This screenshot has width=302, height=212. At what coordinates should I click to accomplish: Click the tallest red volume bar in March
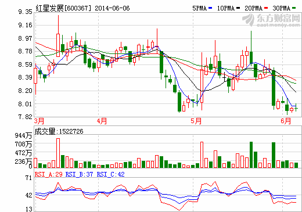(58, 153)
